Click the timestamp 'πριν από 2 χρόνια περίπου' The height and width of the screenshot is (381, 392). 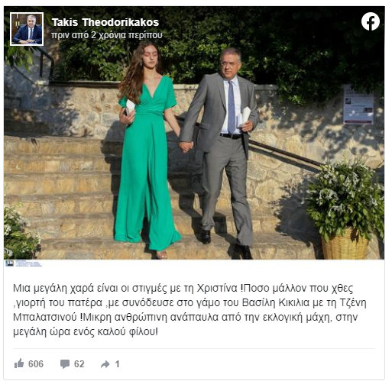(x=107, y=35)
